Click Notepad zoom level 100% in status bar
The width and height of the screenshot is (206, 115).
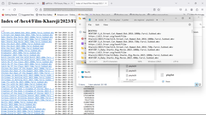pos(140,62)
